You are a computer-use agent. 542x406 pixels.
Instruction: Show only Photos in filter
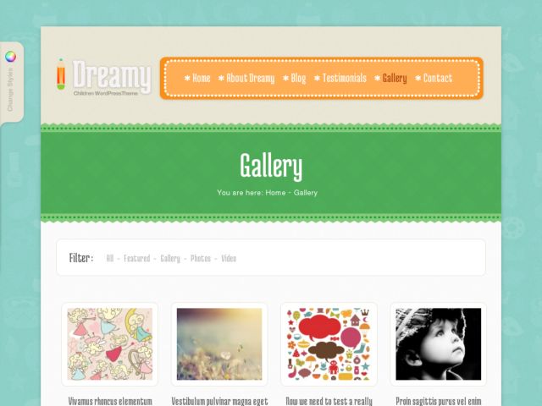point(201,258)
